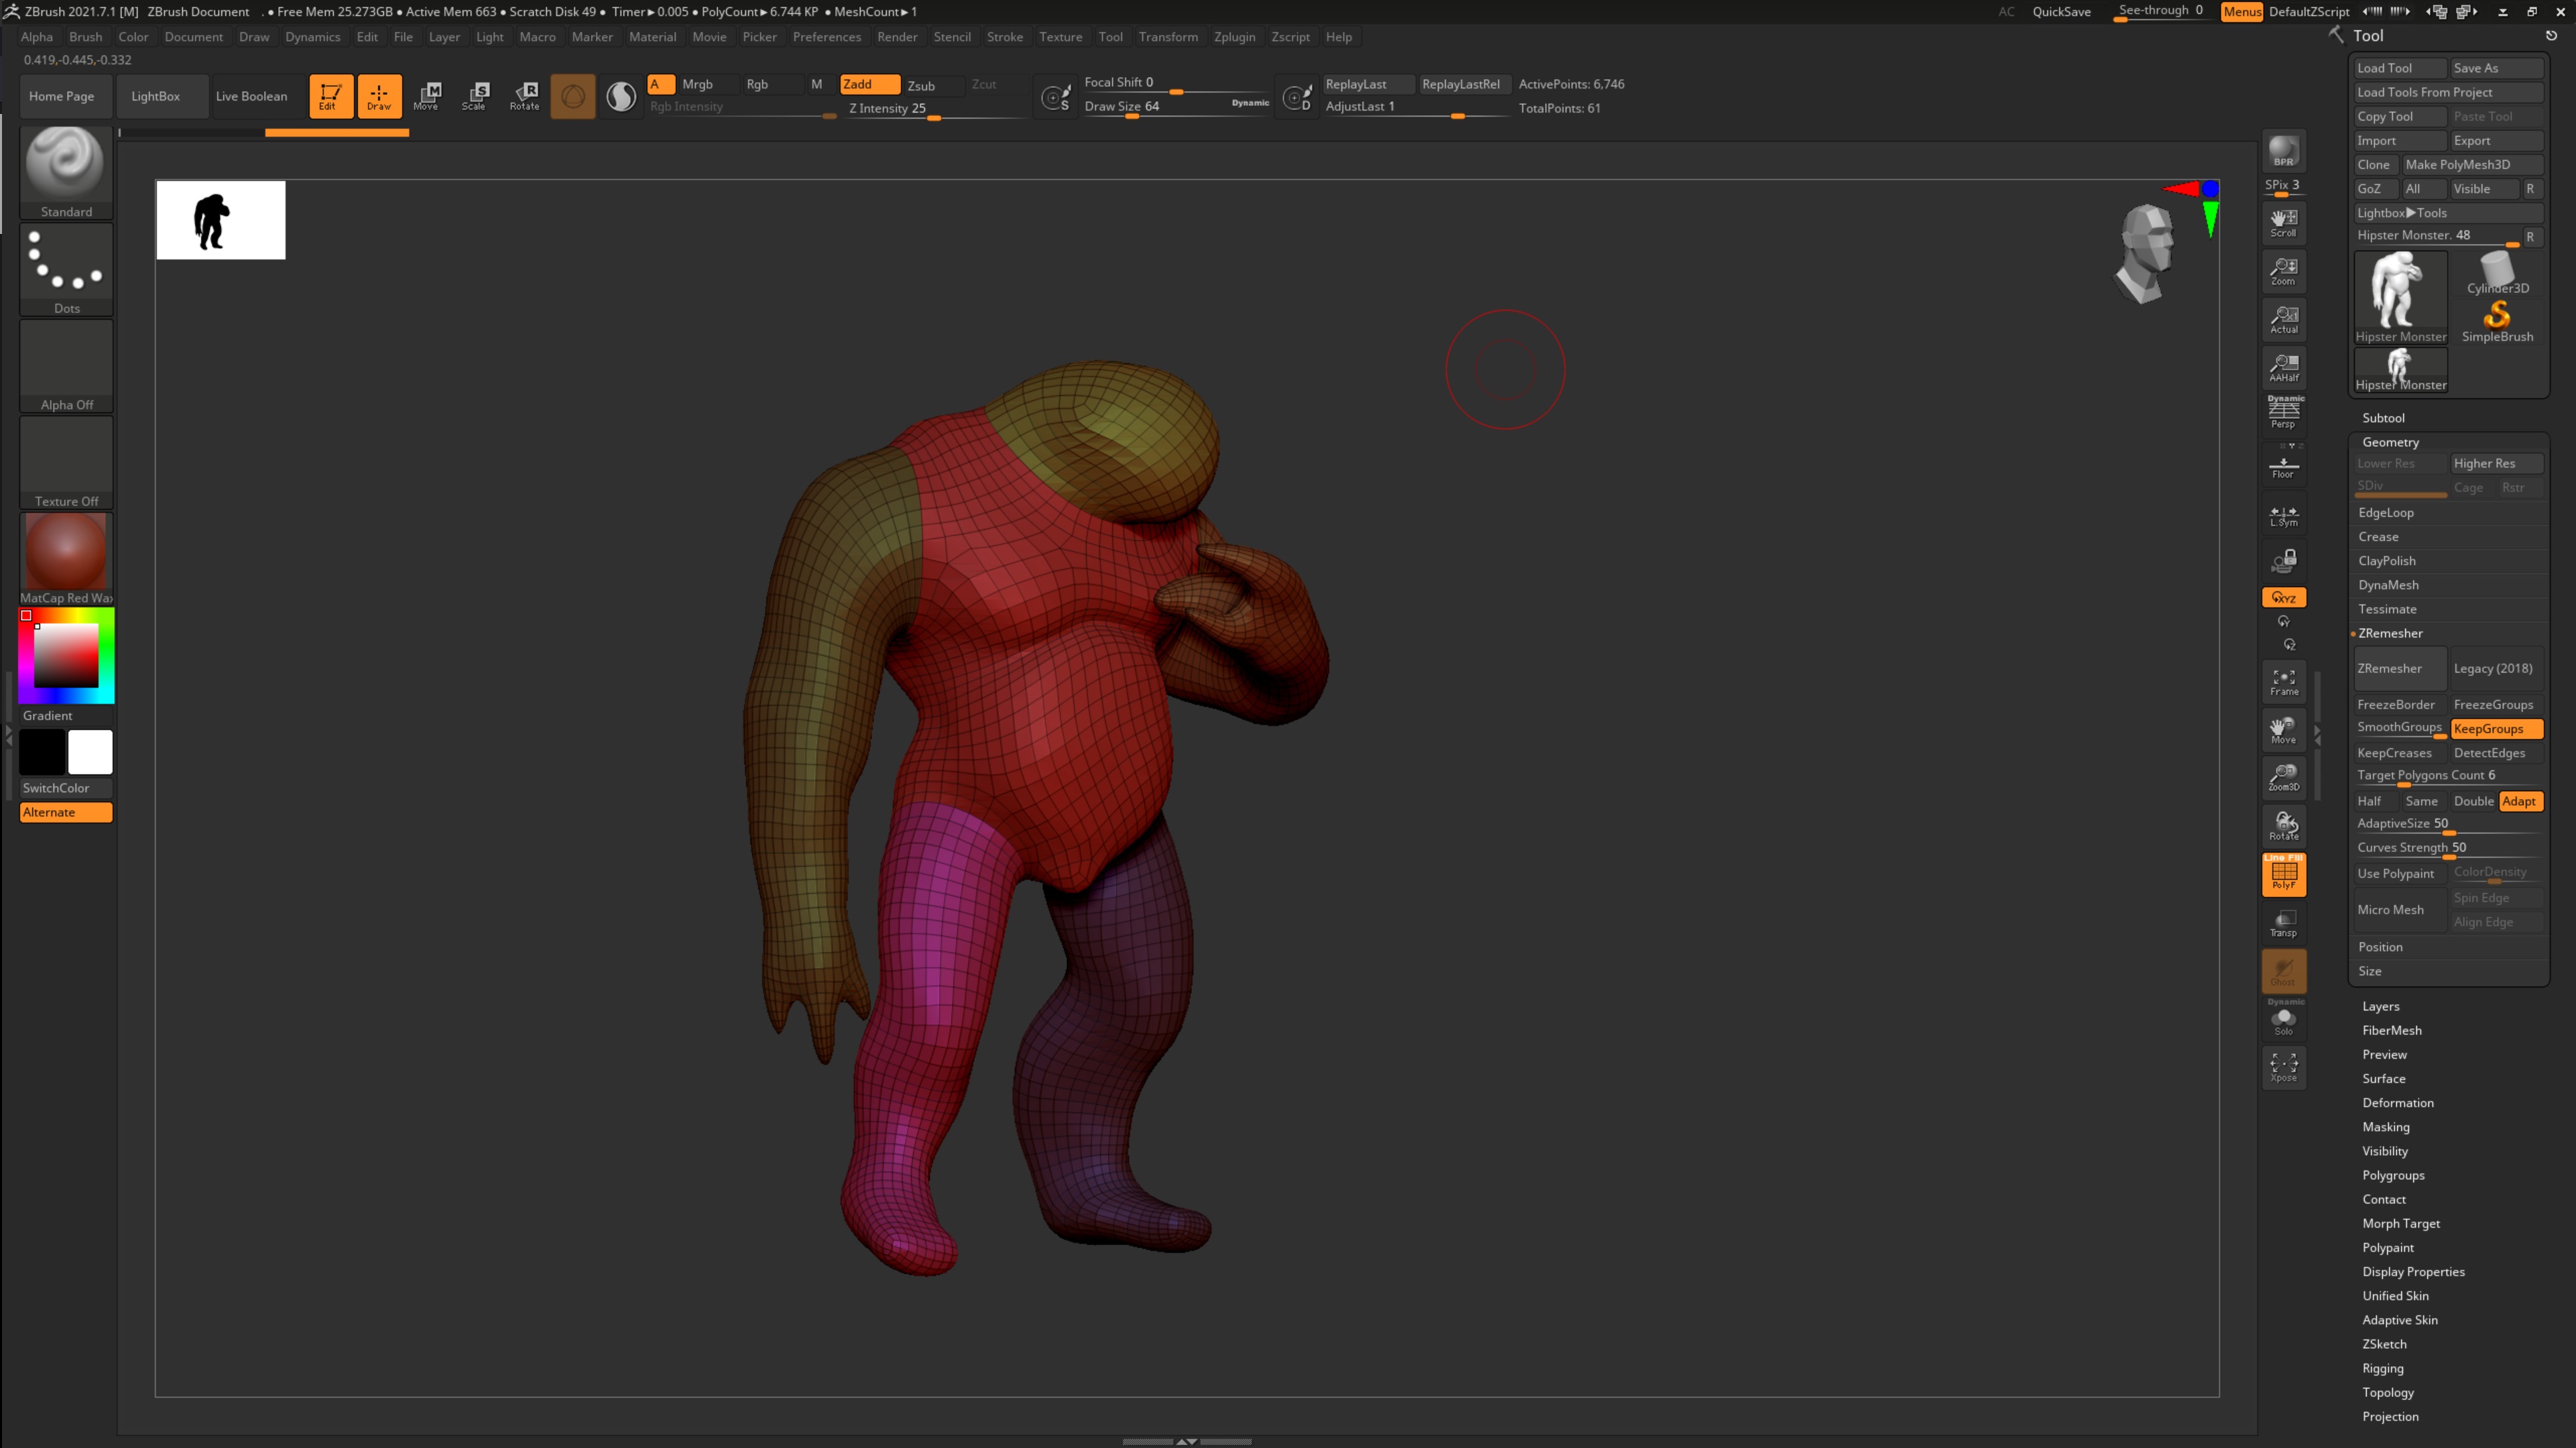Toggle the Floor grid icon
2576x1448 pixels.
(2283, 466)
